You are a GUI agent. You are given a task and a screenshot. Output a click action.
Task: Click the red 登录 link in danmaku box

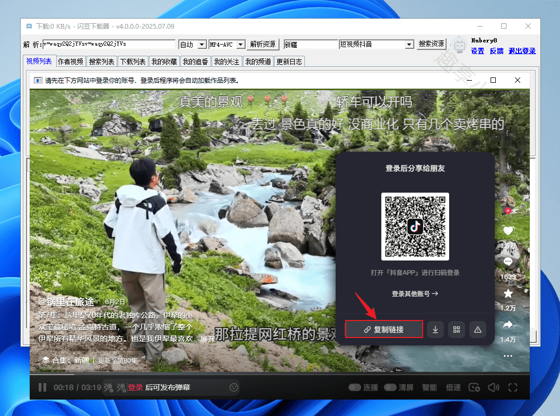(135, 387)
